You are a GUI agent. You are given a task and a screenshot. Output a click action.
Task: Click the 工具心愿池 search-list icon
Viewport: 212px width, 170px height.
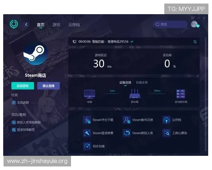point(166,133)
